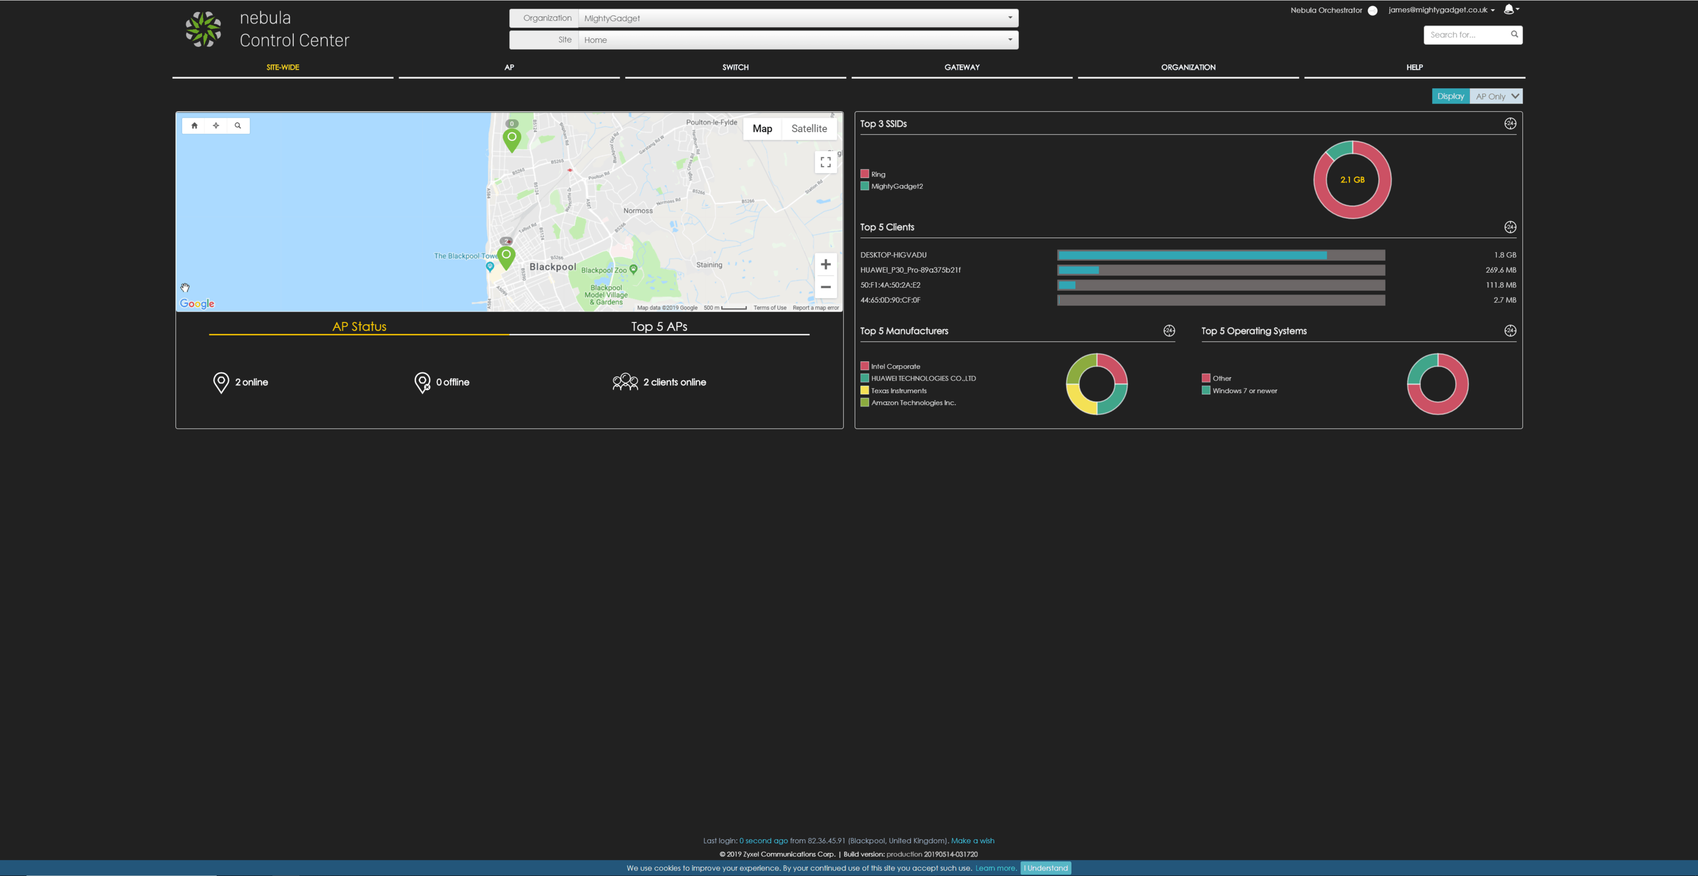The image size is (1698, 876).
Task: Click the map home icon
Action: 195,125
